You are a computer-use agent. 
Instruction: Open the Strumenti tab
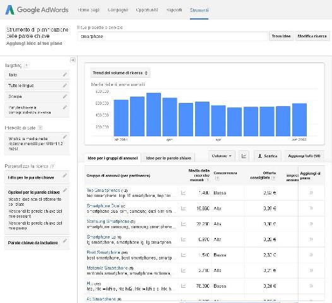[x=199, y=10]
